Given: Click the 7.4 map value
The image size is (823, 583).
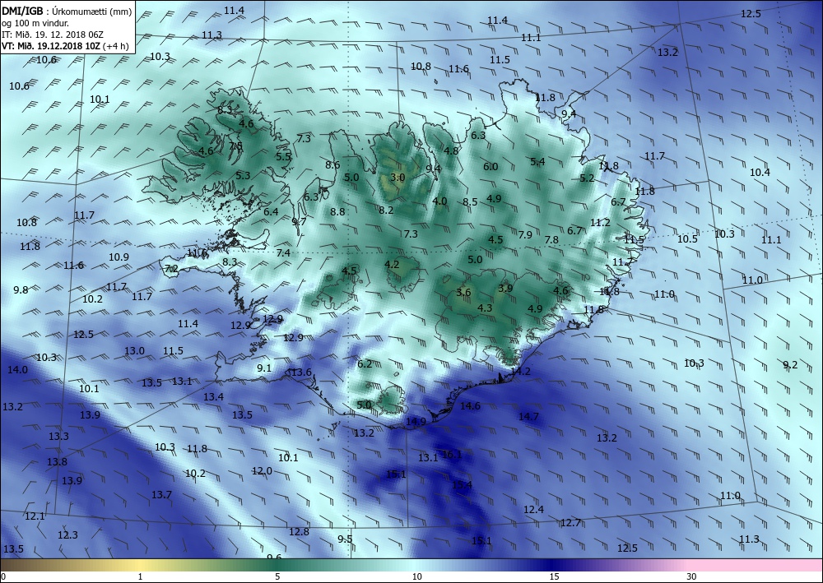Looking at the screenshot, I should point(283,252).
